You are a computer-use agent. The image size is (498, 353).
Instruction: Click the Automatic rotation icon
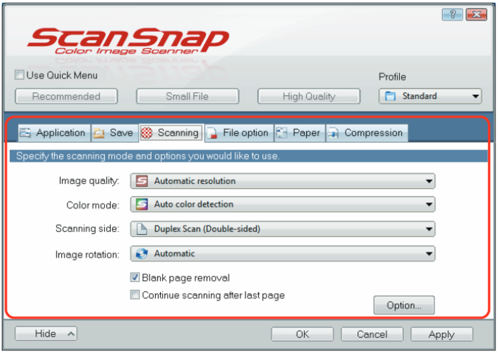[x=142, y=254]
